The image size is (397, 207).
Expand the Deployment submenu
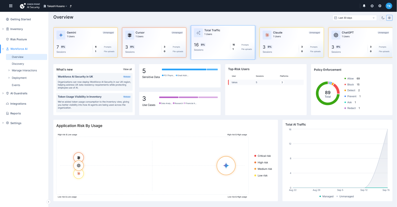click(x=9, y=78)
